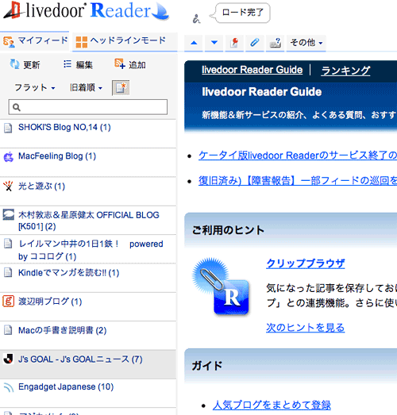The height and width of the screenshot is (415, 397).
Task: Open 人気ブログをまとめて登録 link
Action: click(x=272, y=405)
